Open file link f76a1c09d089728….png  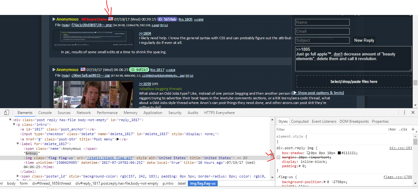(91, 25)
